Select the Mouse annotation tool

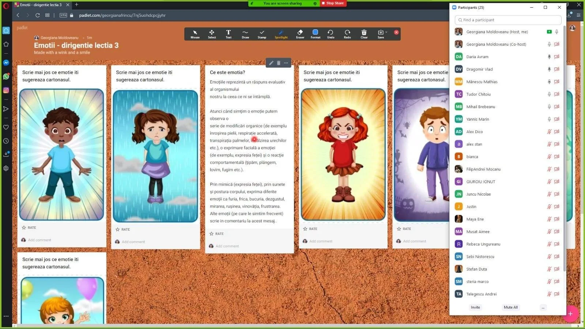pyautogui.click(x=195, y=34)
